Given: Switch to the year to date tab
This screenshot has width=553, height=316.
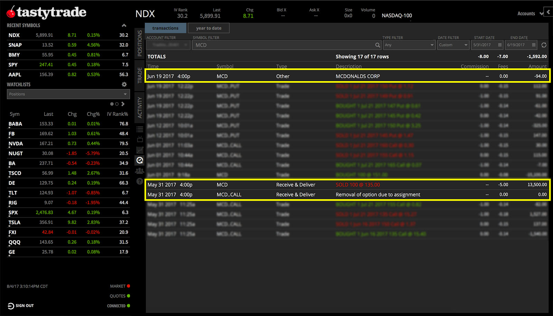Looking at the screenshot, I should tap(209, 28).
